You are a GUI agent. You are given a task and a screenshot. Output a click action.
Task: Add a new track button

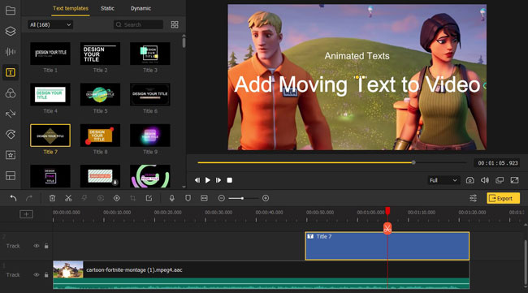[x=26, y=214]
